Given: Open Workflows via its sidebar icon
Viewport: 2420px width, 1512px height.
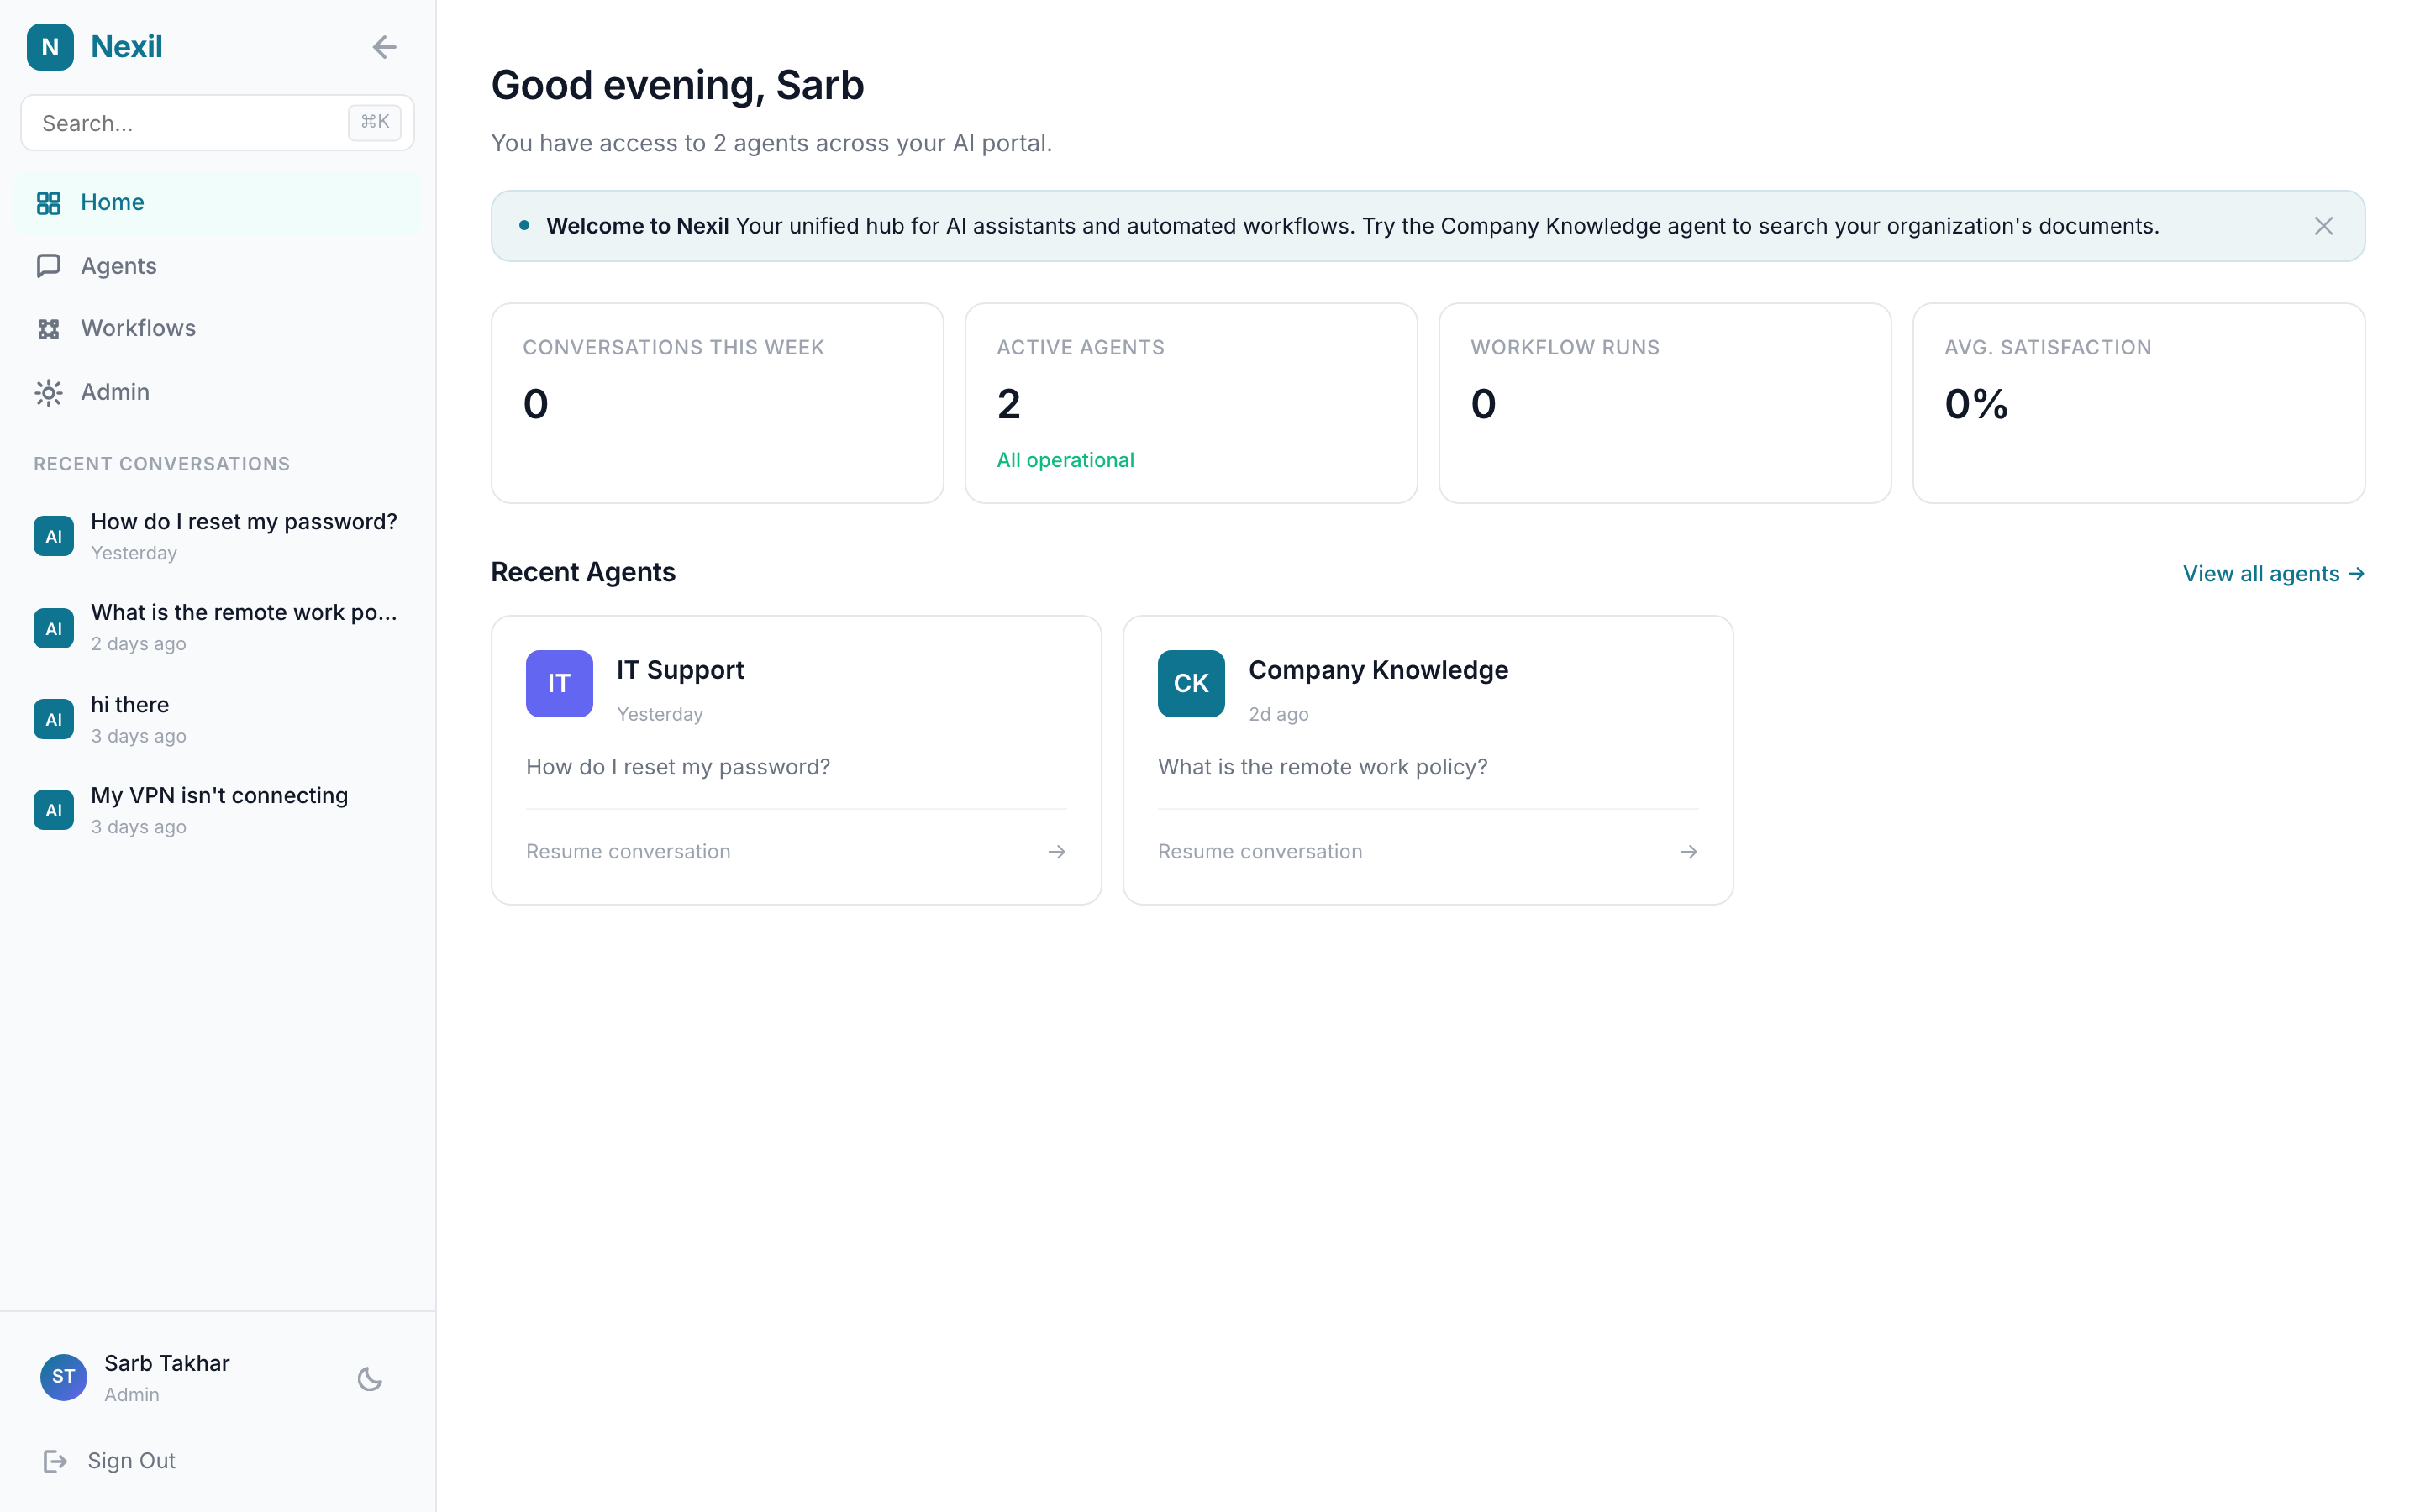Looking at the screenshot, I should 49,328.
